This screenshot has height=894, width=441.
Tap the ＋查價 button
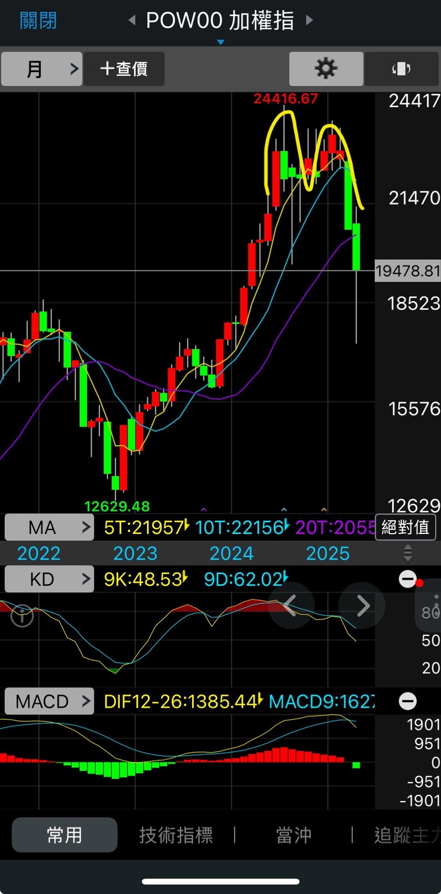coord(124,69)
